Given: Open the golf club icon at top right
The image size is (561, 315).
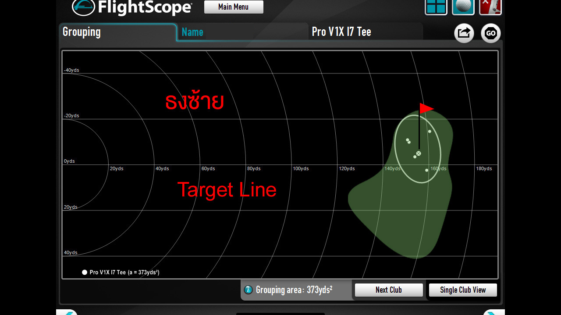Looking at the screenshot, I should point(490,7).
